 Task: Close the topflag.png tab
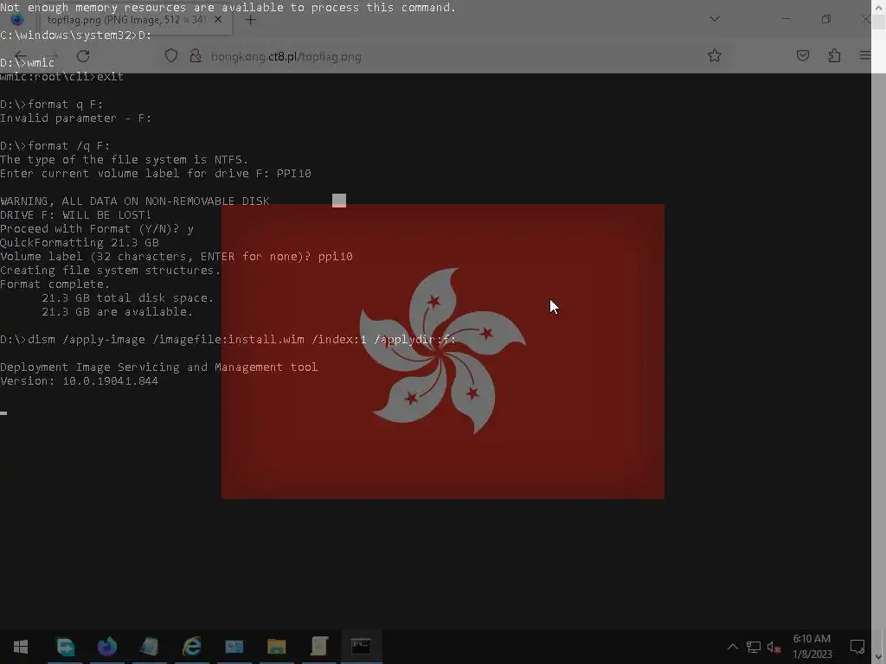click(x=218, y=19)
